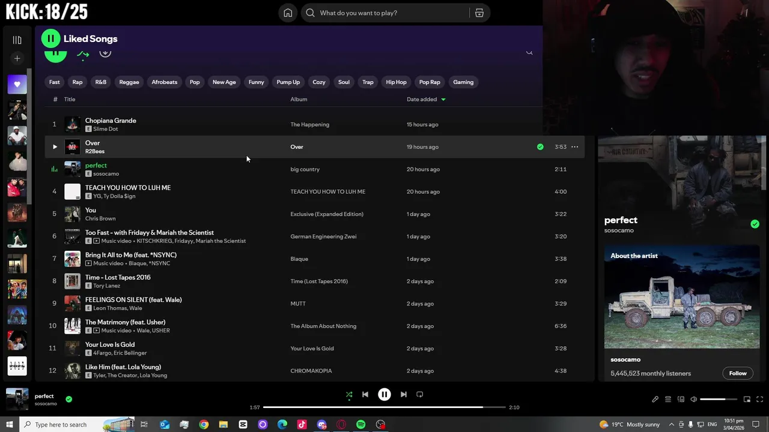Screen dimensions: 769x432
Task: Filter songs by R&B chip
Action: tap(101, 82)
